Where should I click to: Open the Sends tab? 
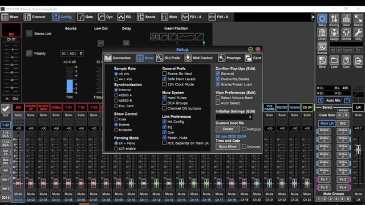pyautogui.click(x=146, y=17)
